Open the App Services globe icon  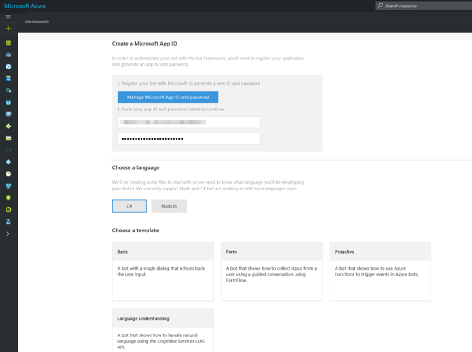pos(8,67)
